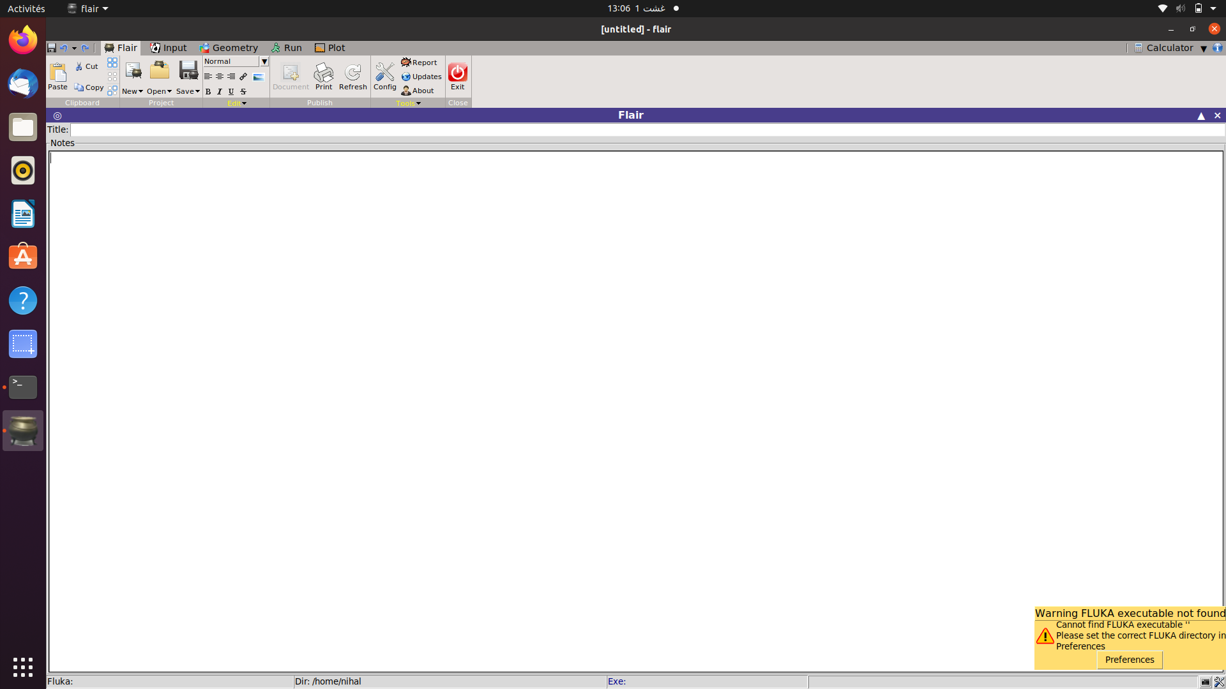Open the Calculator panel
This screenshot has width=1226, height=689.
(x=1164, y=48)
